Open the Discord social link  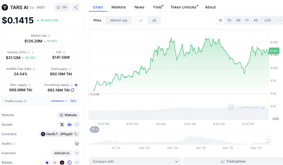point(69,125)
